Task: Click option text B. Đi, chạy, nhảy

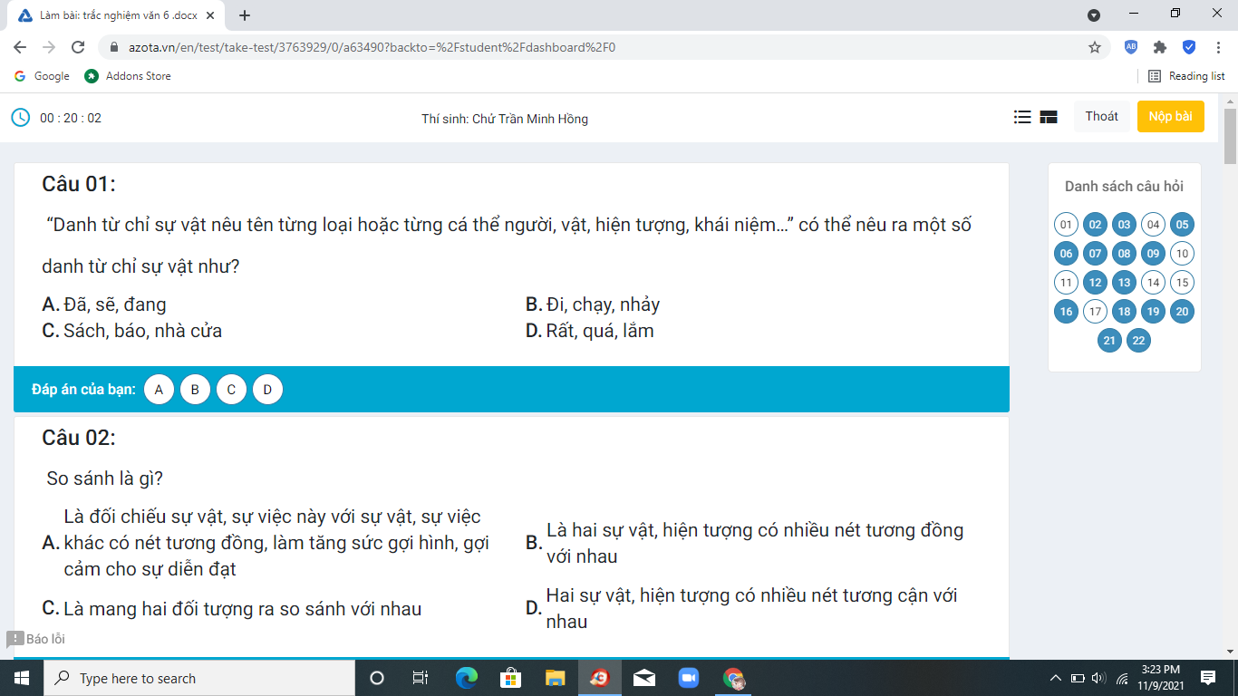Action: (593, 304)
